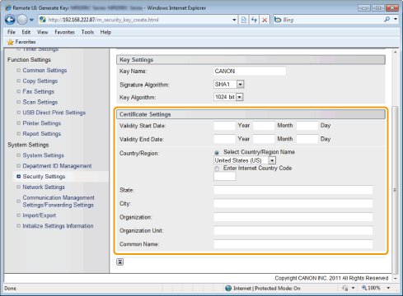403x296 pixels.
Task: Open Department ID Management link
Action: point(57,166)
